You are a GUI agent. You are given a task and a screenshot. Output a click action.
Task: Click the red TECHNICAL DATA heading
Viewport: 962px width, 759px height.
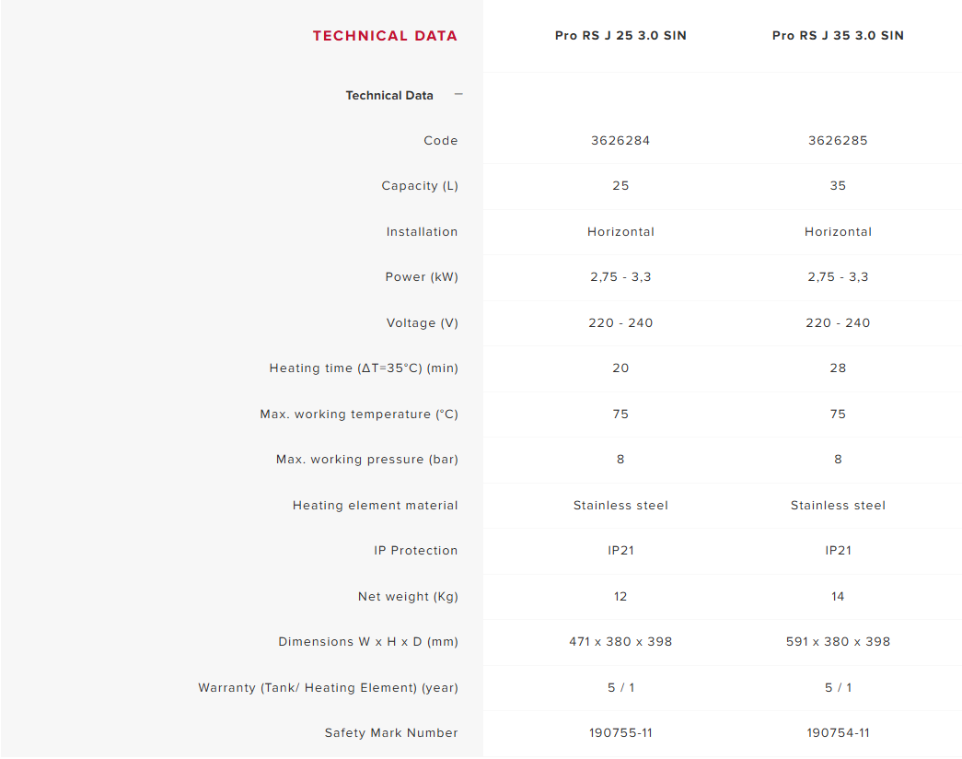(x=386, y=36)
